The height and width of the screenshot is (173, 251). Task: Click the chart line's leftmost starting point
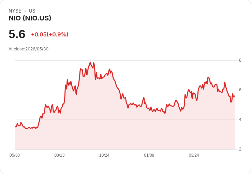[15, 127]
